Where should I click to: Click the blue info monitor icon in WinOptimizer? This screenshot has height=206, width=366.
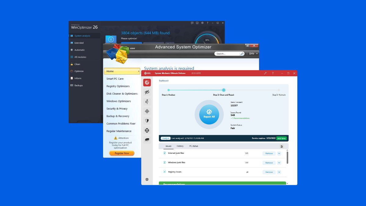tap(111, 39)
